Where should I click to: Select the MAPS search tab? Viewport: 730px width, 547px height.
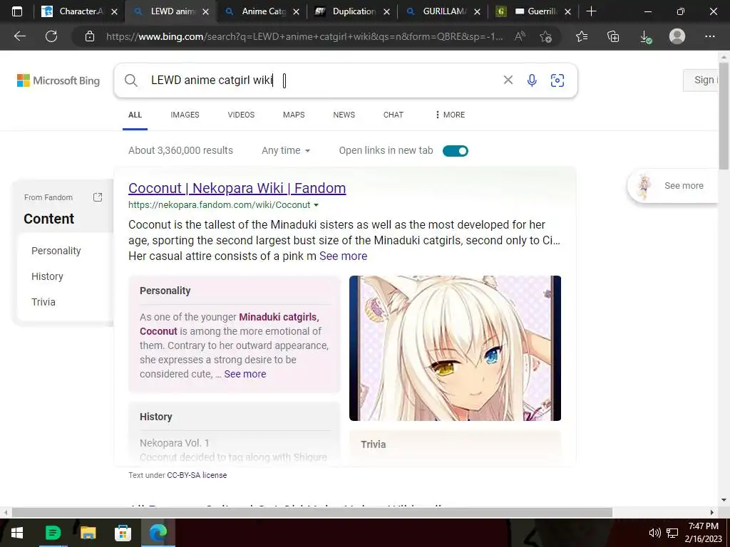click(294, 115)
